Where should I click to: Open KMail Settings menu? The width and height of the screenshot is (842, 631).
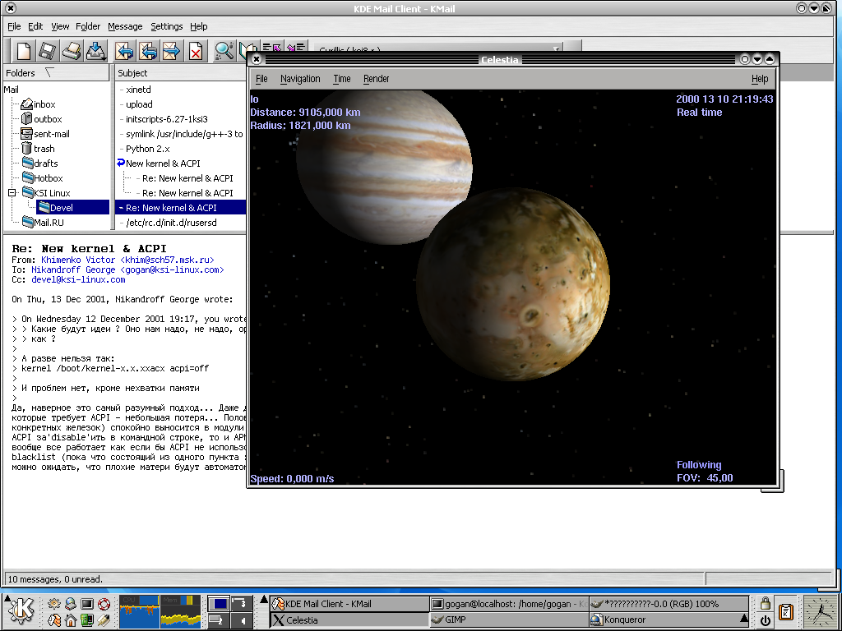coord(166,26)
